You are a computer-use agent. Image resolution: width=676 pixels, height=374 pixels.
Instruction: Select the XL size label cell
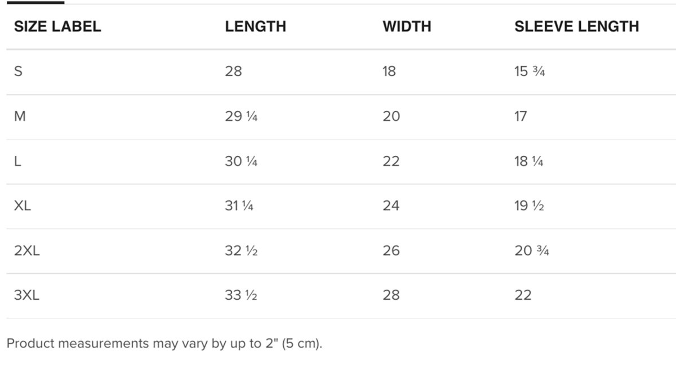point(23,206)
